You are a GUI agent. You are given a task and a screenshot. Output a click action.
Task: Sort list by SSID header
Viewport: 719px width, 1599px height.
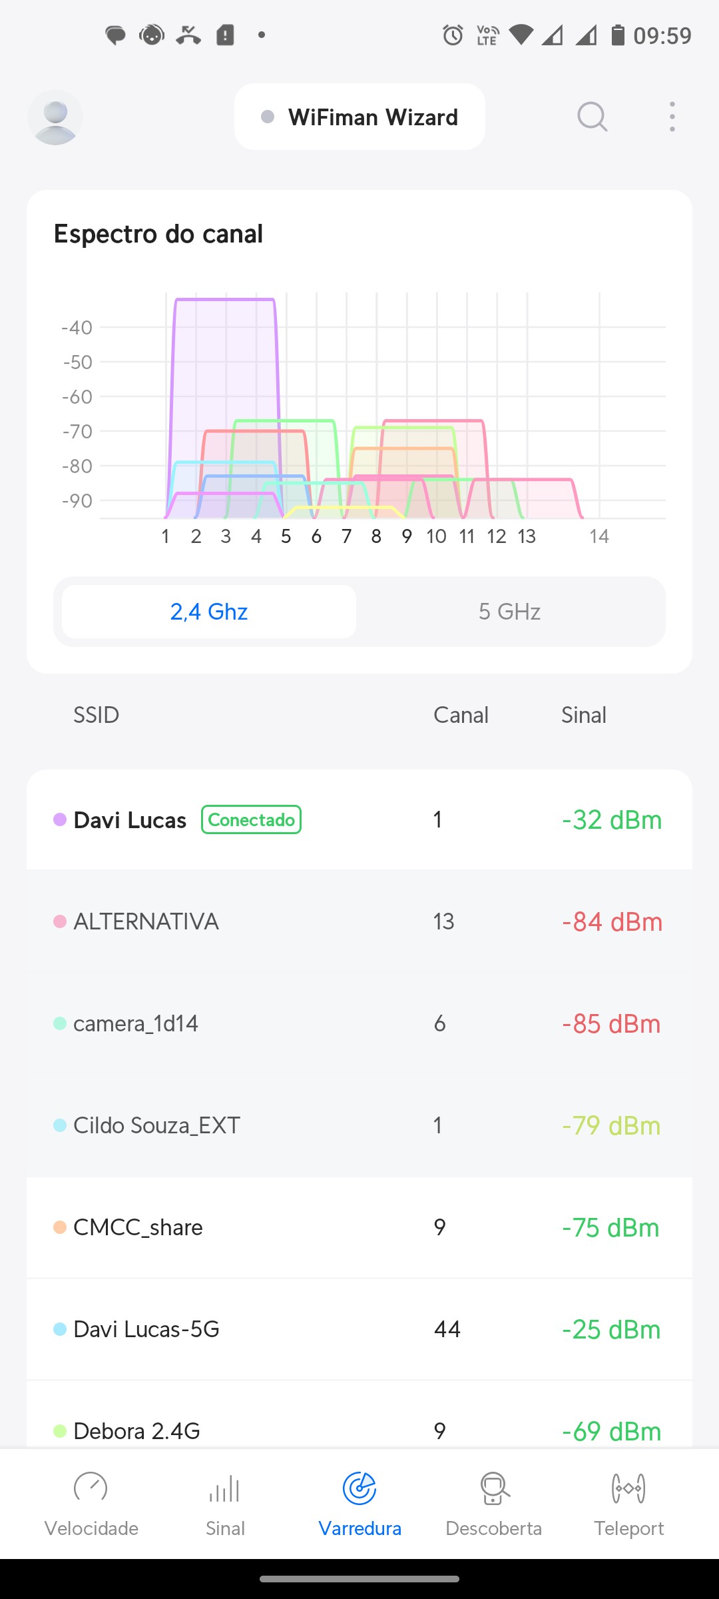[97, 715]
